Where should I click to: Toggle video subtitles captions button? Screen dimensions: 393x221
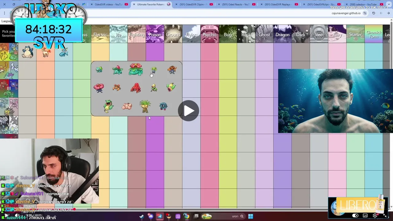tap(365, 215)
